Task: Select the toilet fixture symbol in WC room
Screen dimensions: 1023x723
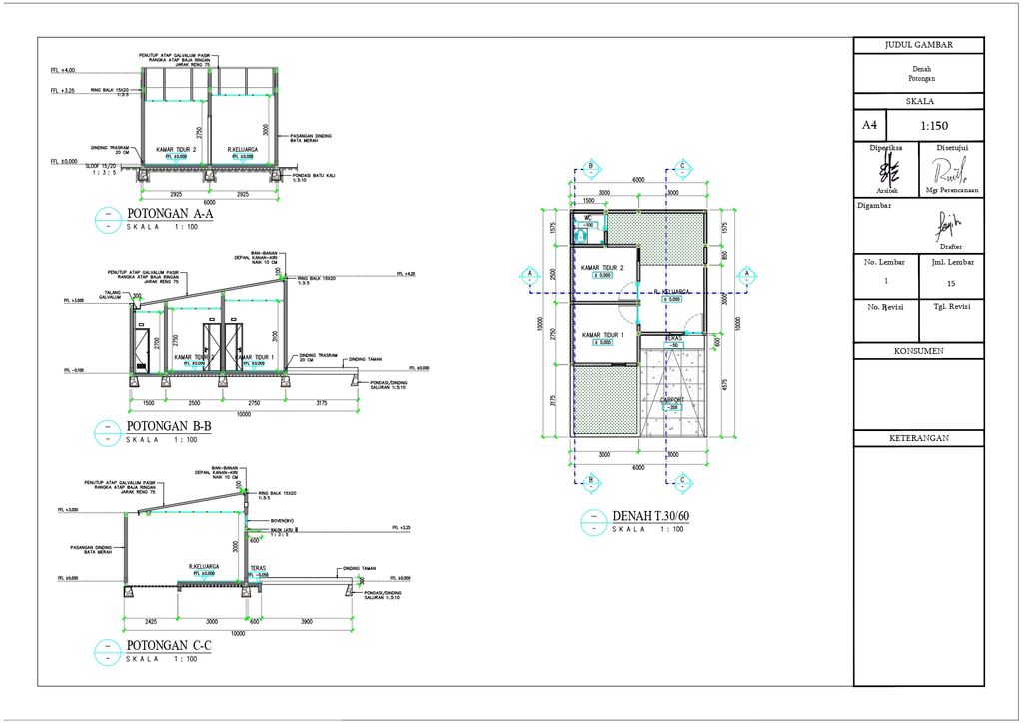Action: tap(582, 236)
